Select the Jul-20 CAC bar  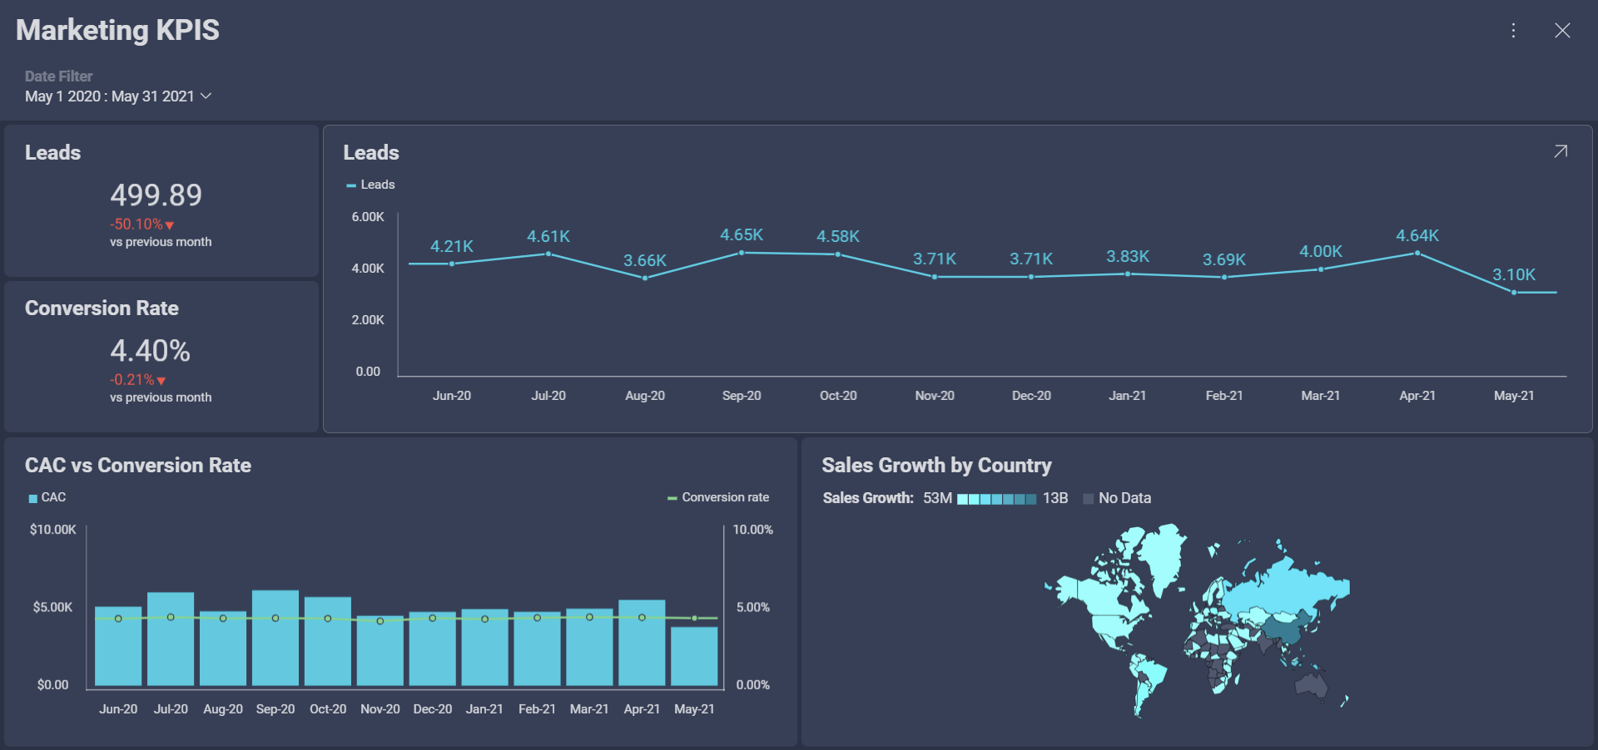[x=171, y=639]
